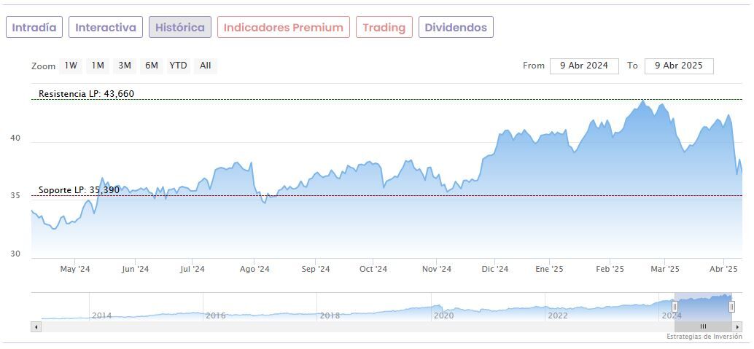
Task: Set zoom to 1W
Action: [71, 66]
